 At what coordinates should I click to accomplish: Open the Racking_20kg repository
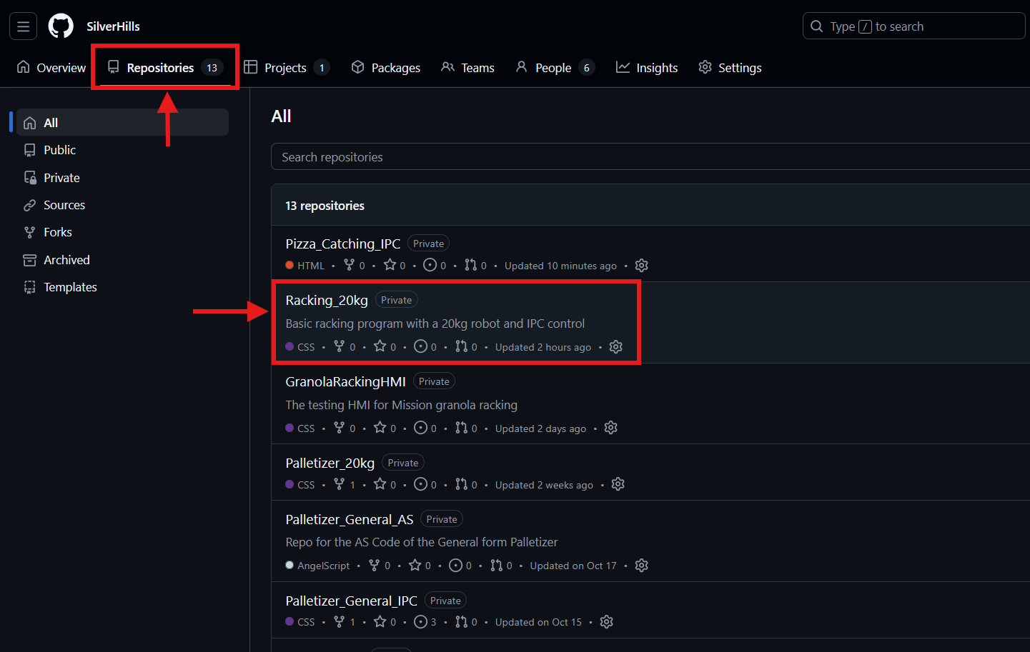click(x=327, y=300)
